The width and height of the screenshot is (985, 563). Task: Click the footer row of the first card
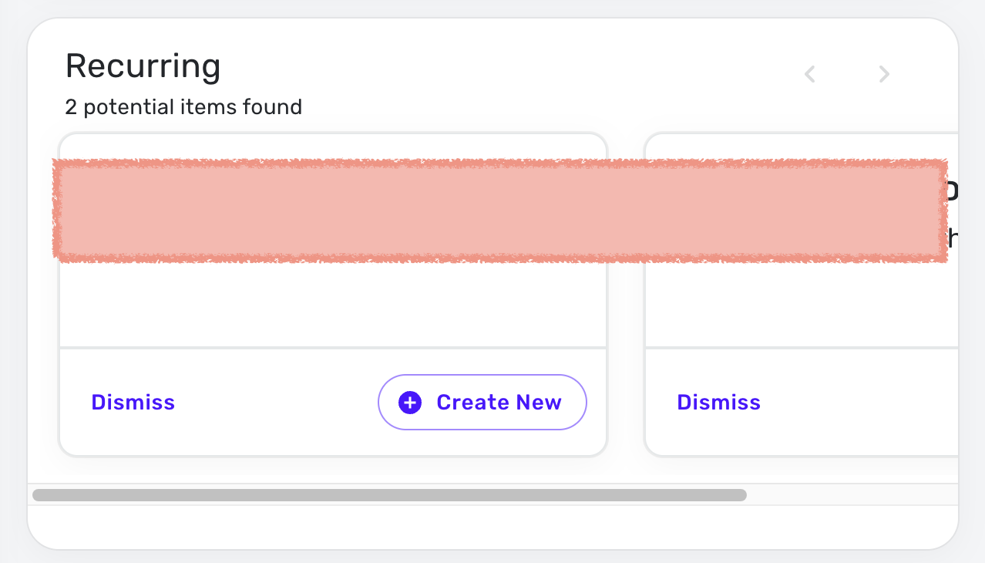[x=333, y=402]
